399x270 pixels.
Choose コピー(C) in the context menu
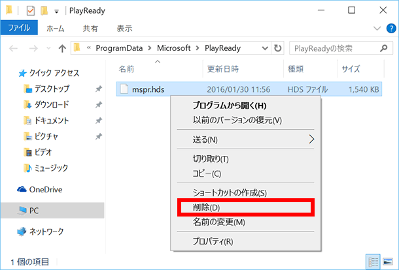tap(245, 173)
